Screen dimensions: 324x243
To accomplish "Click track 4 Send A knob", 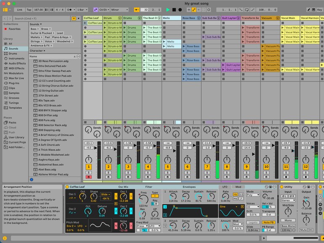I will click(x=148, y=130).
